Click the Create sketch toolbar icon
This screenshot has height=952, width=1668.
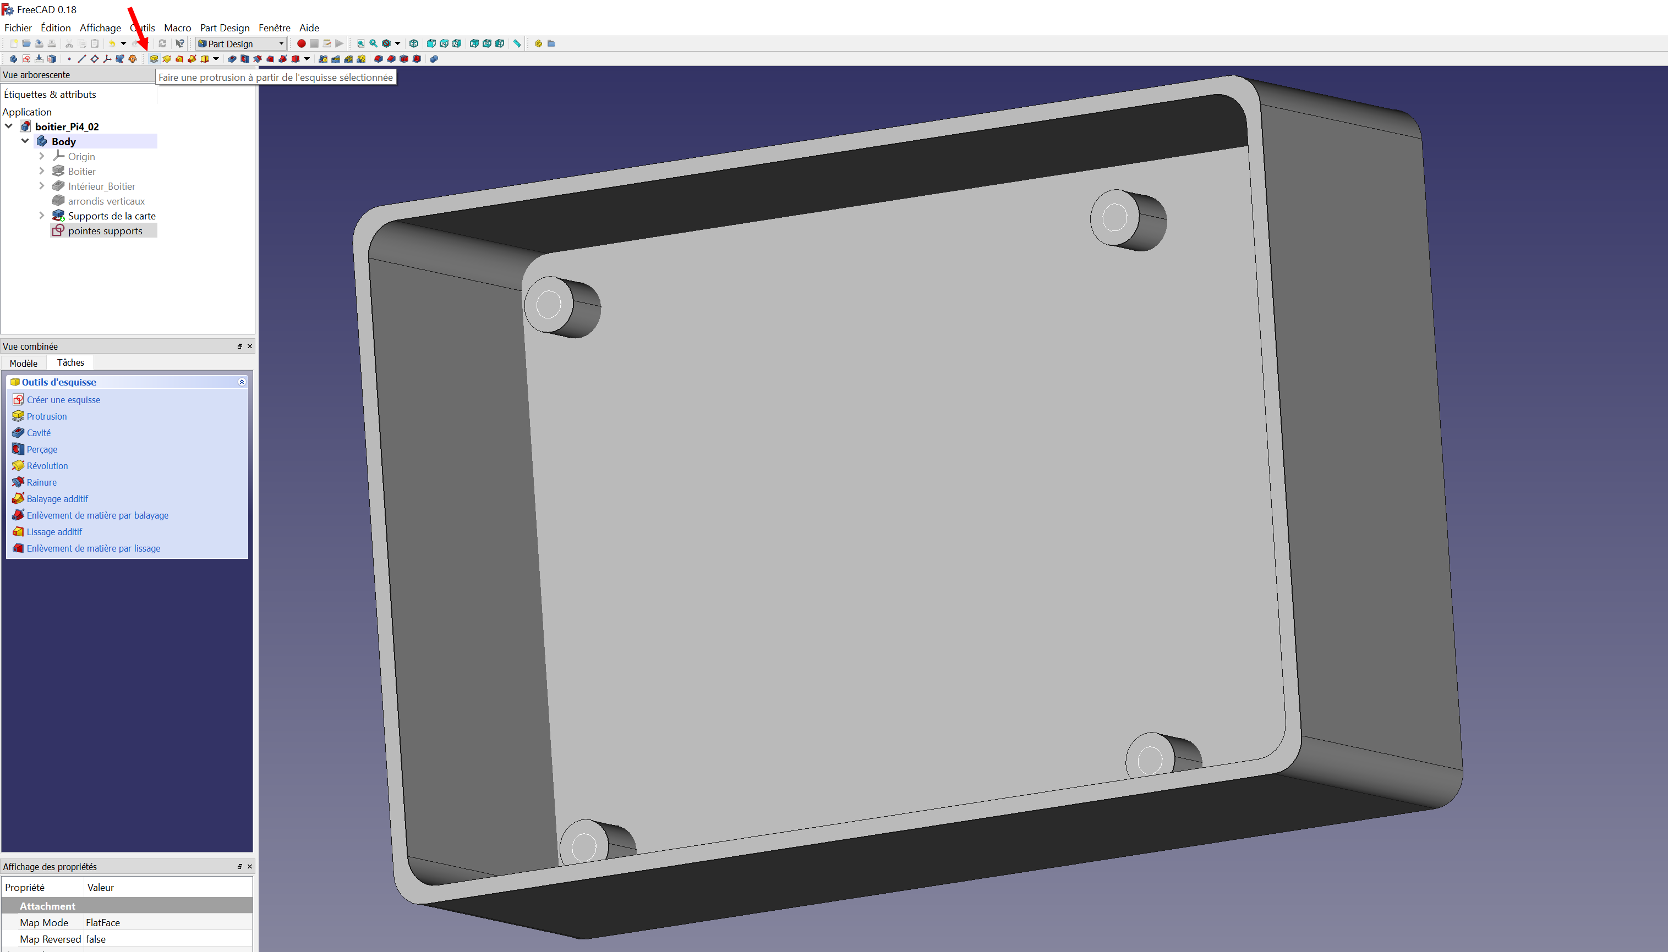click(x=26, y=59)
